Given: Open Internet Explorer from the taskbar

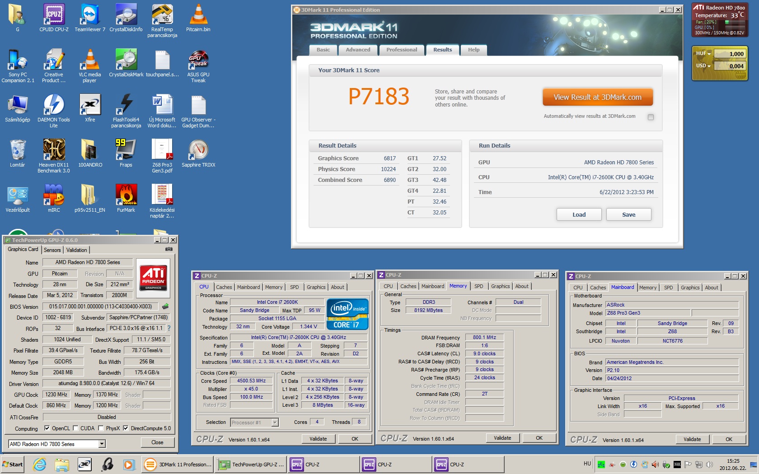Looking at the screenshot, I should [40, 464].
